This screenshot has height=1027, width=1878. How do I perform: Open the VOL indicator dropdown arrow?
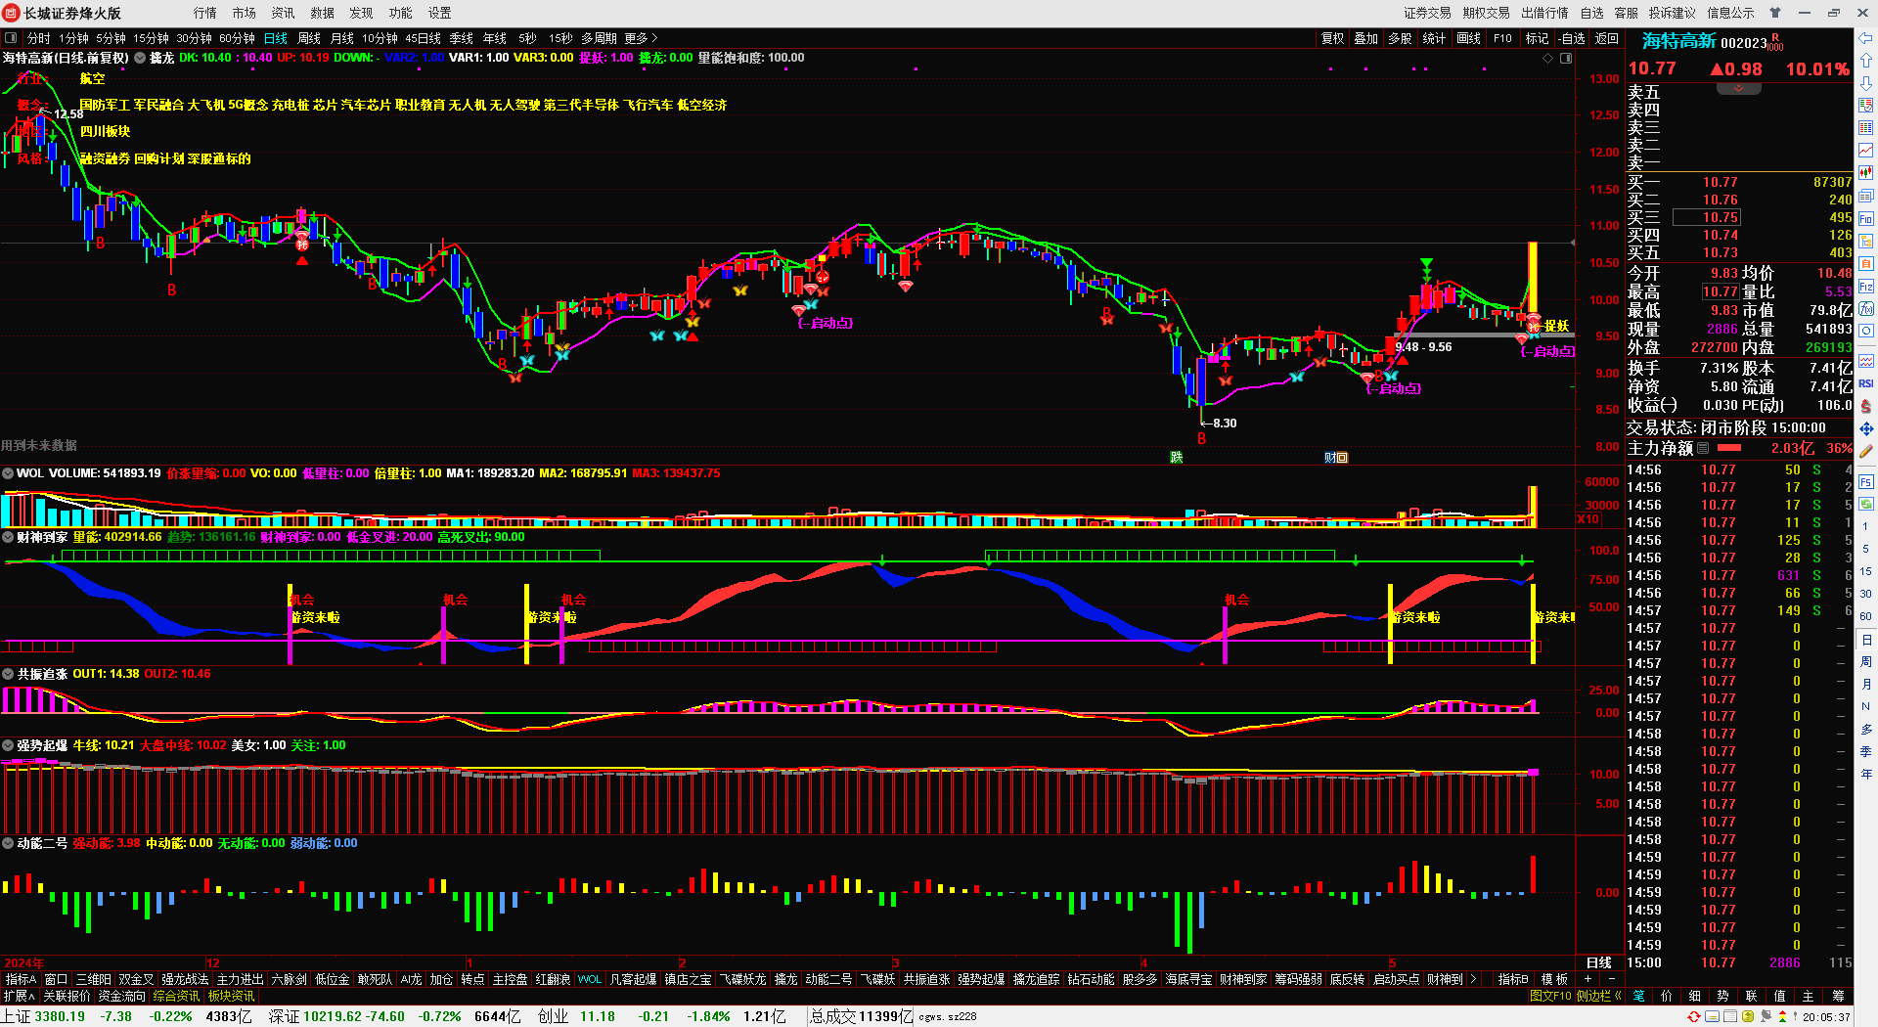8,473
